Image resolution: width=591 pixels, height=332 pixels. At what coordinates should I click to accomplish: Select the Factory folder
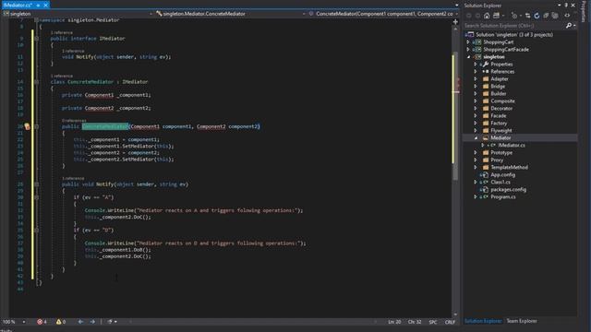pos(499,123)
